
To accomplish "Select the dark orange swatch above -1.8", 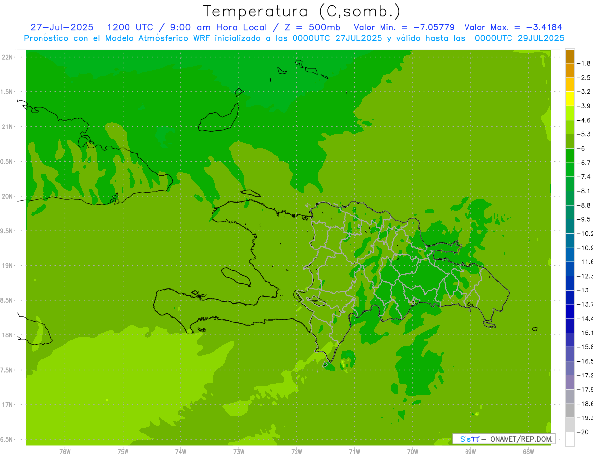I will [570, 56].
